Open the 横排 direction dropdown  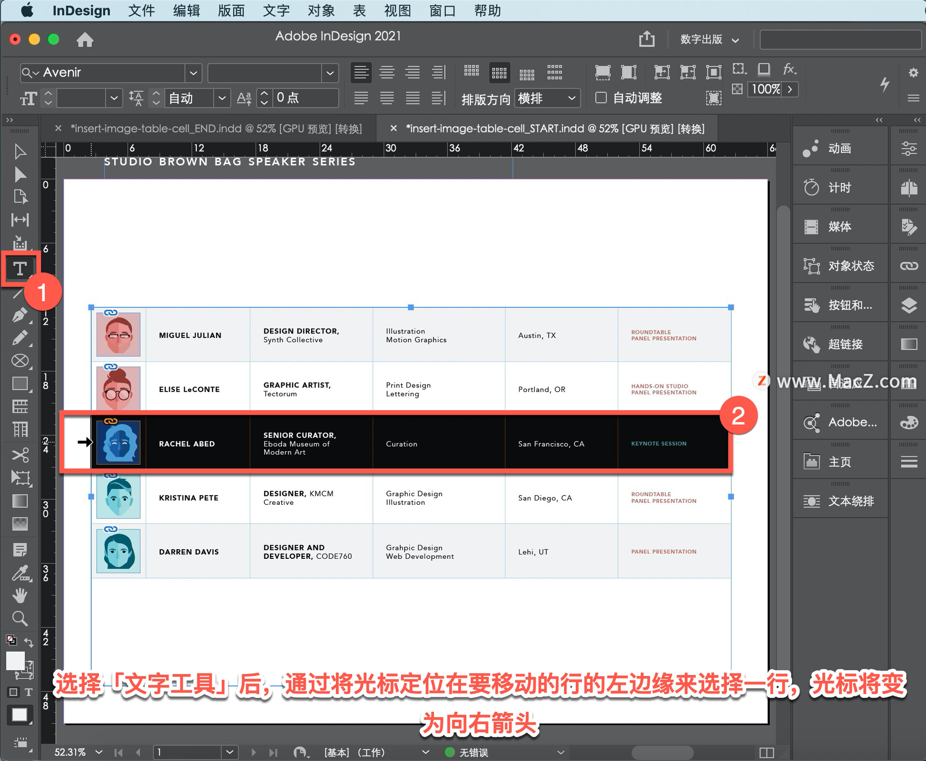pyautogui.click(x=572, y=98)
